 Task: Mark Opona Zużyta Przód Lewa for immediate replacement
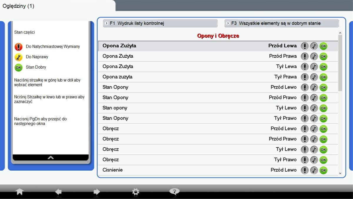click(305, 46)
